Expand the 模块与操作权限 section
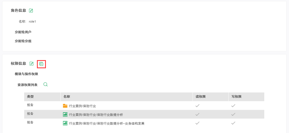Screen dimensions: 289x133 point(26,74)
